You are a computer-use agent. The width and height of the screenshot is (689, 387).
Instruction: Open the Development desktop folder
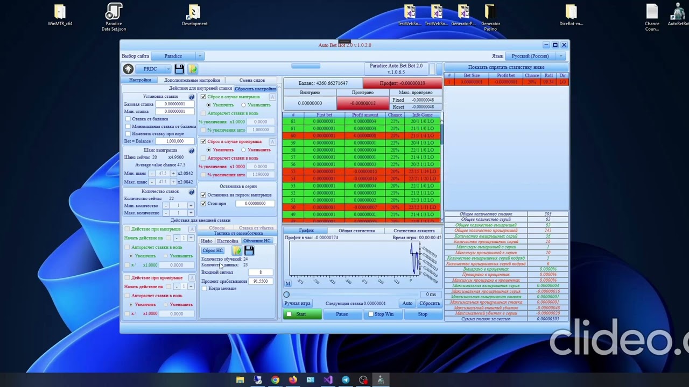(x=194, y=15)
